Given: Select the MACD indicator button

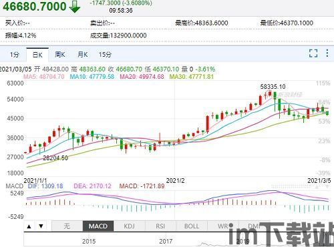Looking at the screenshot, I should click(x=98, y=226).
